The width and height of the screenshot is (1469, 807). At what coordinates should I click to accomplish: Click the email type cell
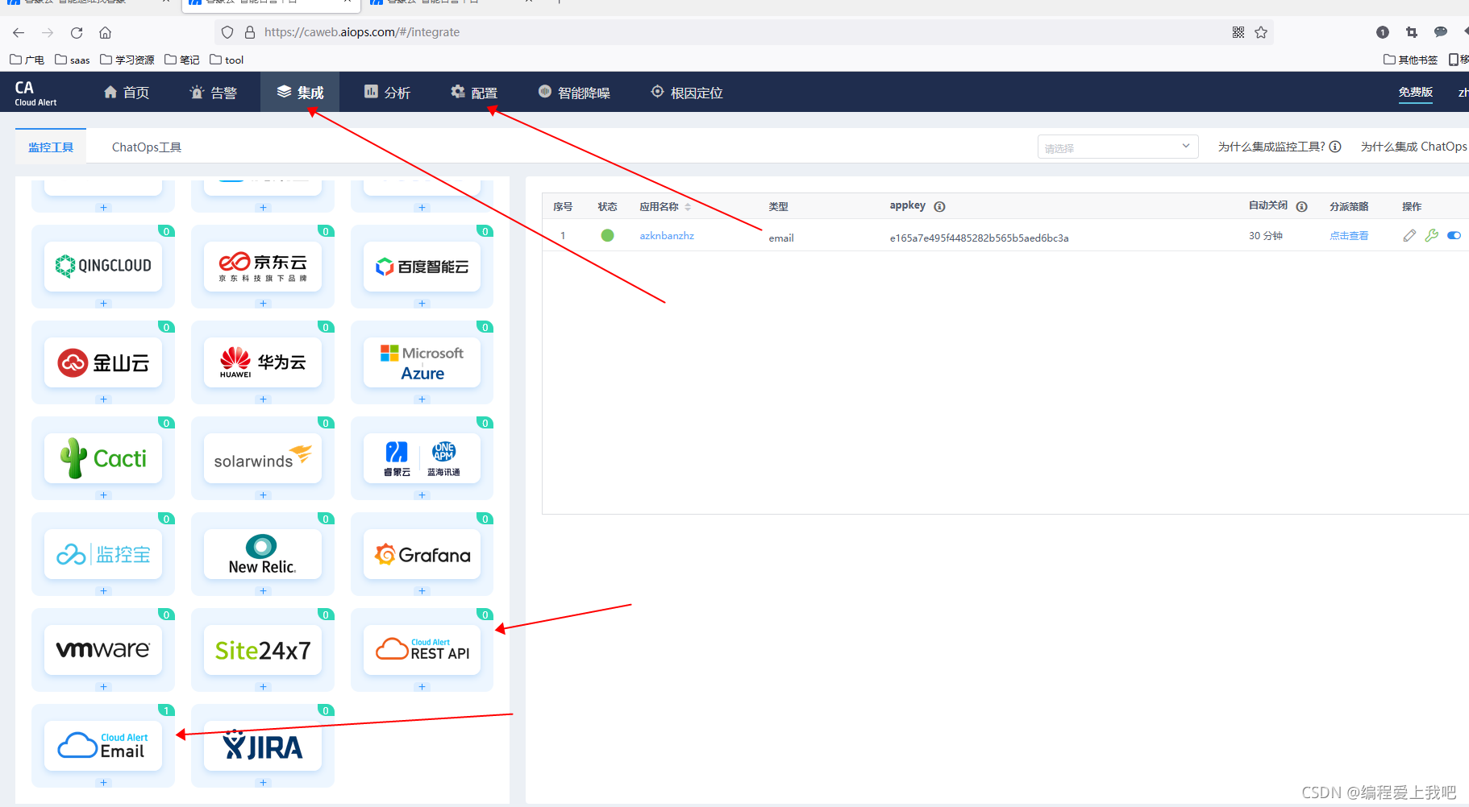781,238
